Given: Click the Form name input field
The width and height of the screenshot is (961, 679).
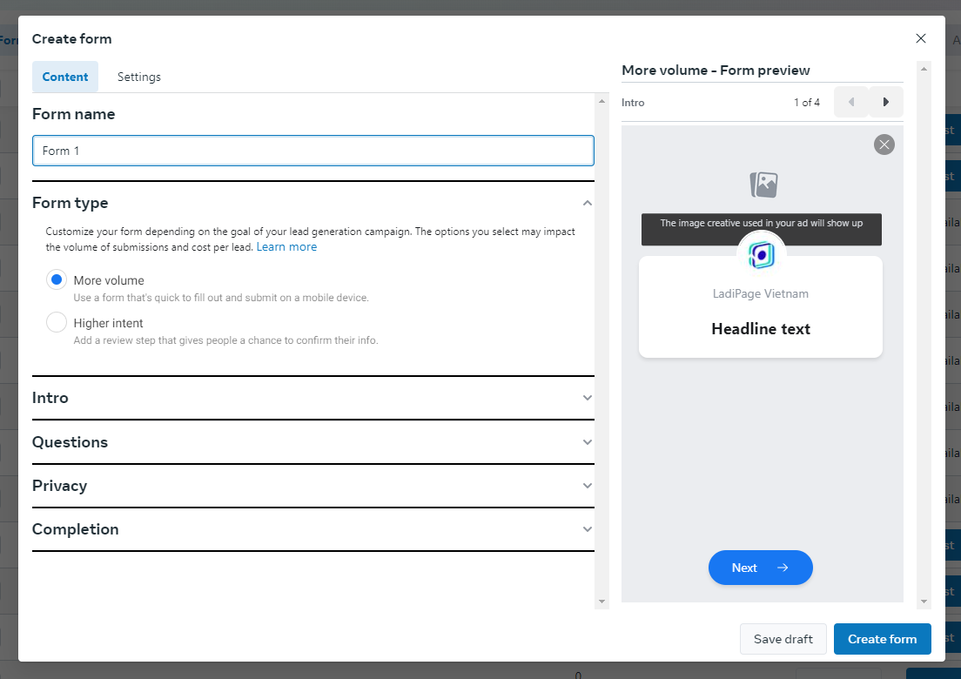Looking at the screenshot, I should click(x=313, y=151).
